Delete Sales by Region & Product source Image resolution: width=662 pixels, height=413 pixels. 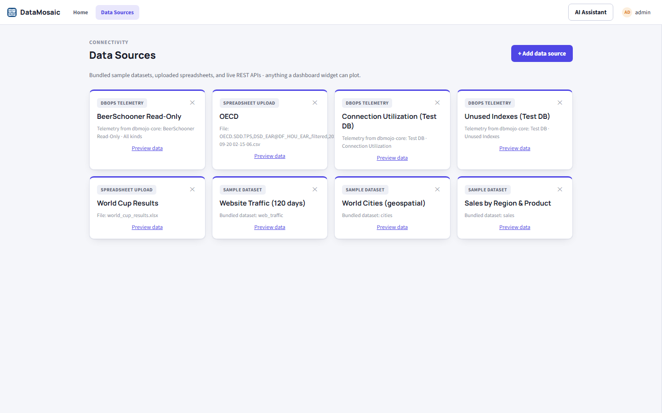click(x=560, y=190)
